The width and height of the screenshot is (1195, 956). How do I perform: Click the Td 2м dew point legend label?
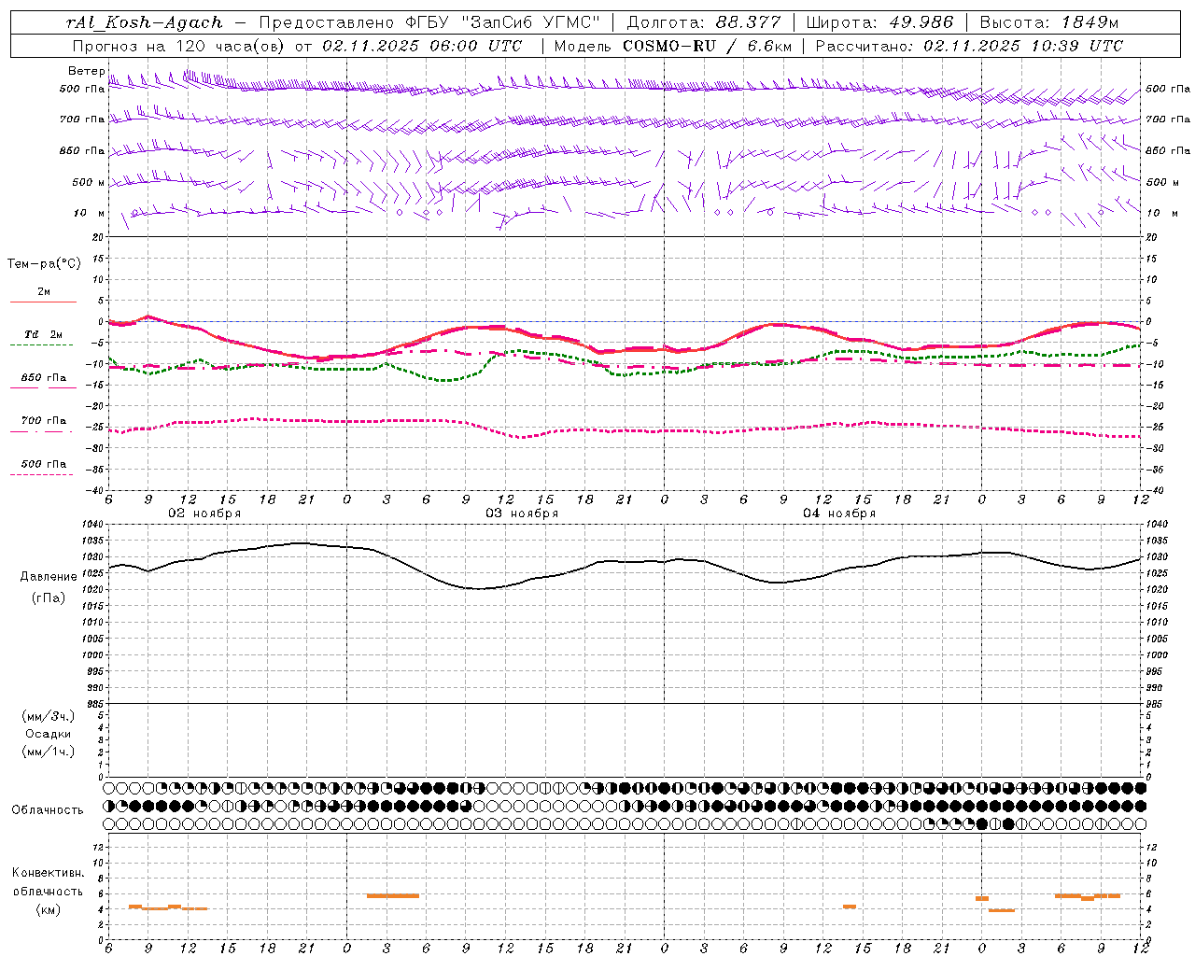[44, 334]
